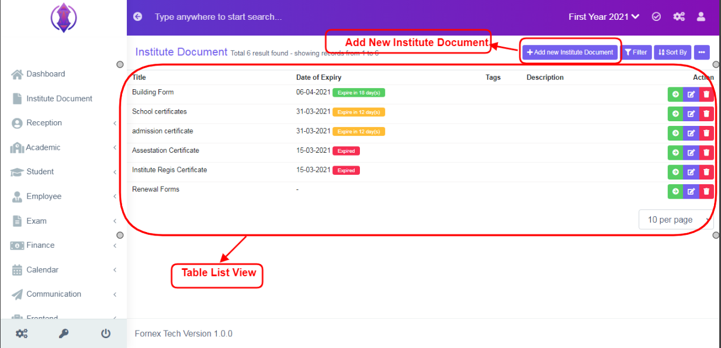This screenshot has width=721, height=348.
Task: Select the Building Form title text
Action: click(x=153, y=92)
